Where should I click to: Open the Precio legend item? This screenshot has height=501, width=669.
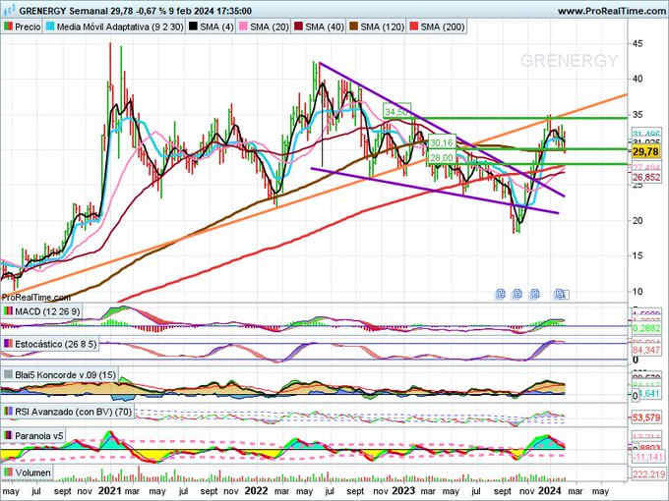pyautogui.click(x=23, y=27)
